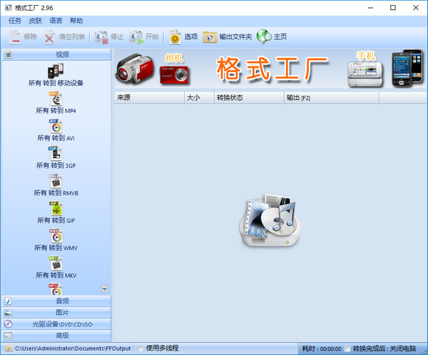Screen dimensions: 428x355
Task: Go to 主页 homepage
Action: point(272,36)
